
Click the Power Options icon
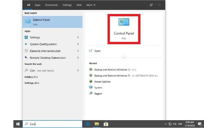(x=91, y=81)
